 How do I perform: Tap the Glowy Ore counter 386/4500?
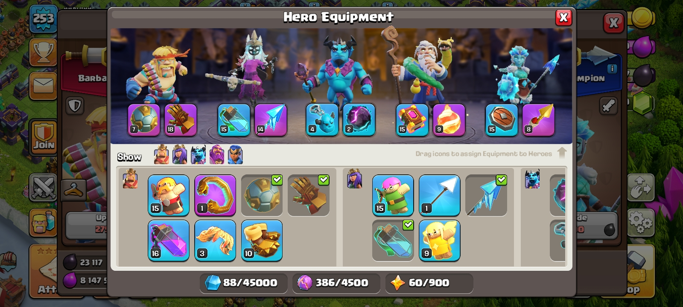pos(336,283)
